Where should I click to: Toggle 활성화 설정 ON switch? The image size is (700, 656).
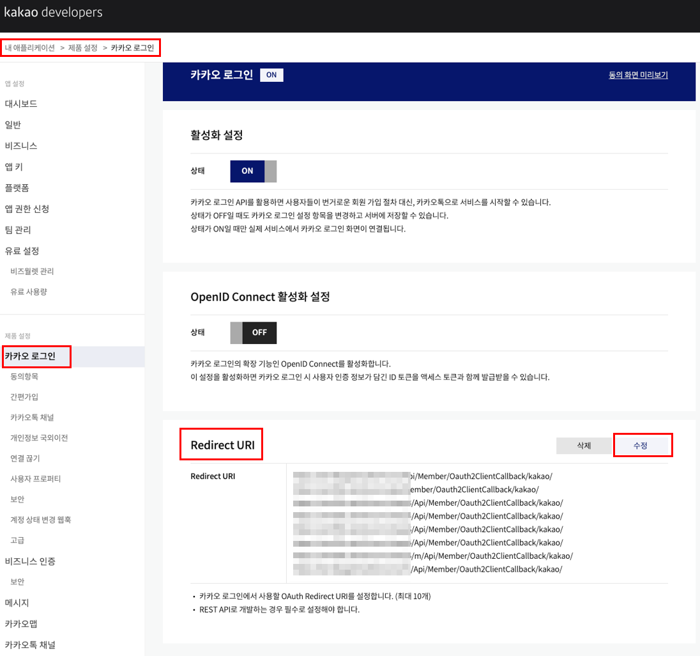(253, 171)
